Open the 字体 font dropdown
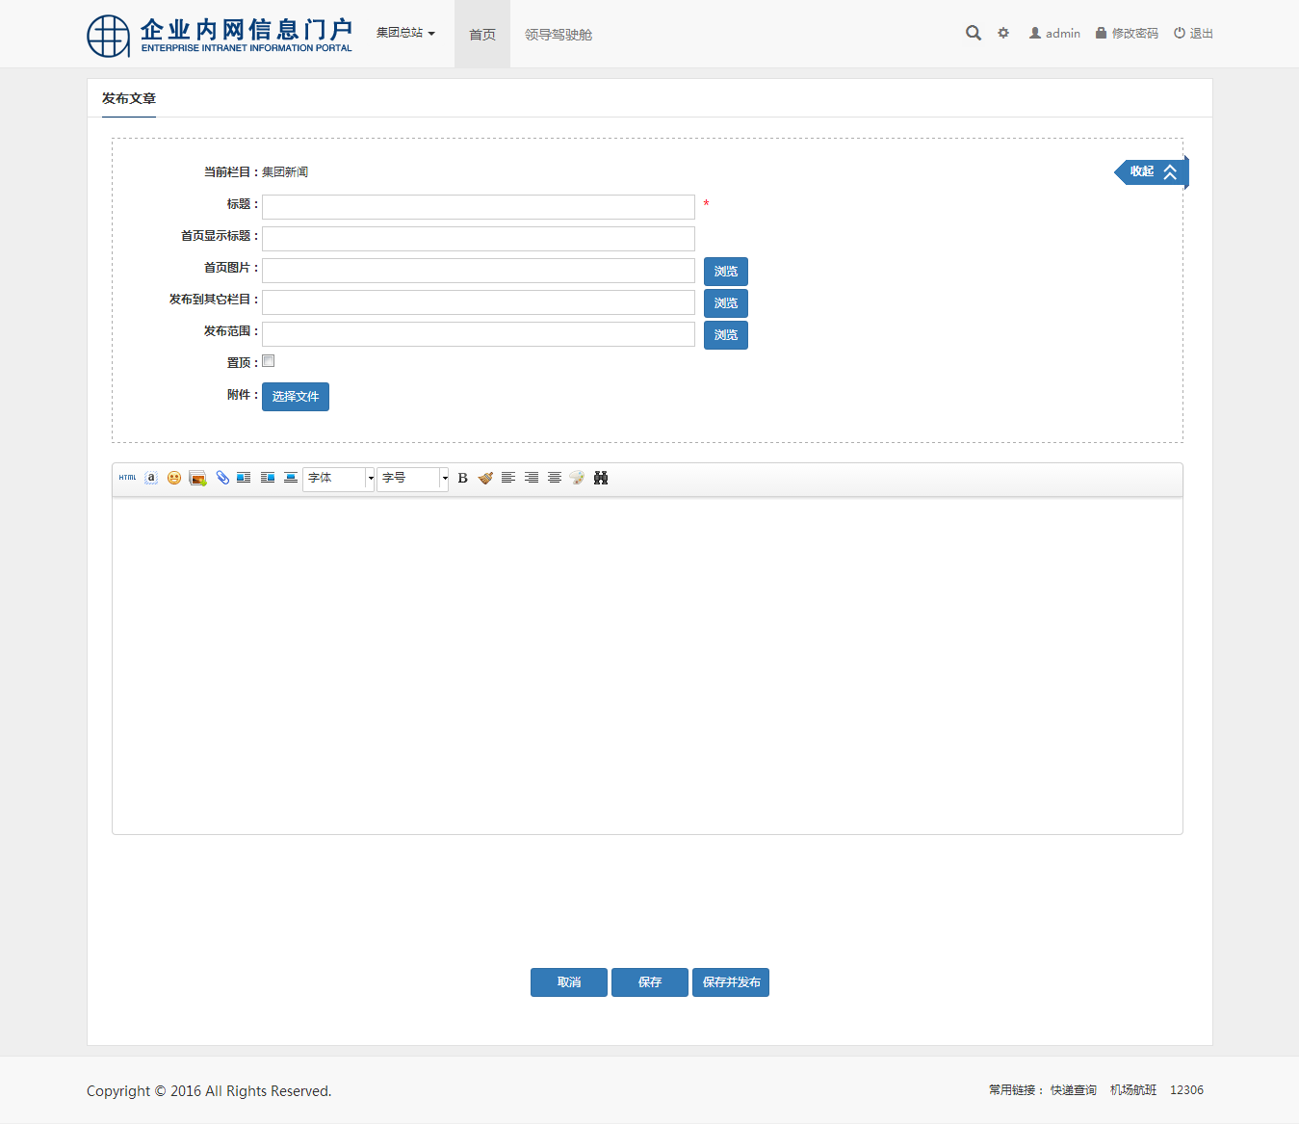 339,478
